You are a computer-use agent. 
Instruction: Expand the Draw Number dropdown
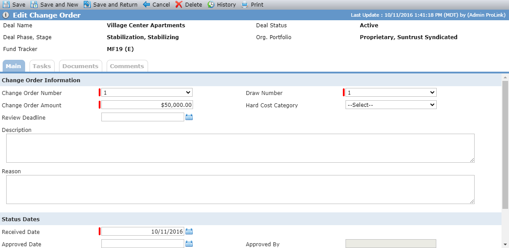pos(391,93)
